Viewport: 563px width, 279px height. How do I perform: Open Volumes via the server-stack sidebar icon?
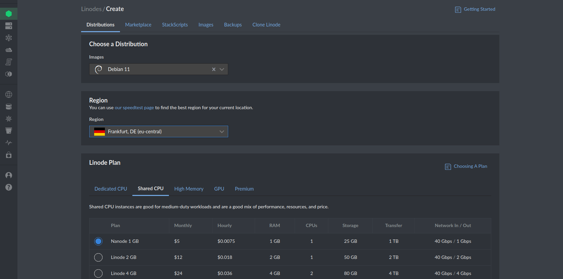point(9,26)
